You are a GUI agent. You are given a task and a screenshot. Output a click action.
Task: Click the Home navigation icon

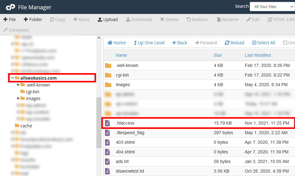tap(110, 43)
